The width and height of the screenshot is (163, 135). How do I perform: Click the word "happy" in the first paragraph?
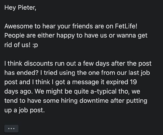65,36
